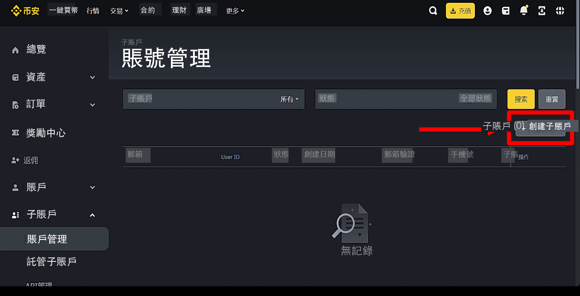Open the 狀態 全部狀態 filter dropdown

coord(406,99)
